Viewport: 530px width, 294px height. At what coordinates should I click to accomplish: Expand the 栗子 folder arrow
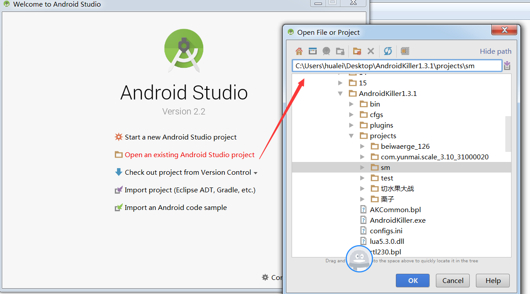[x=362, y=199]
